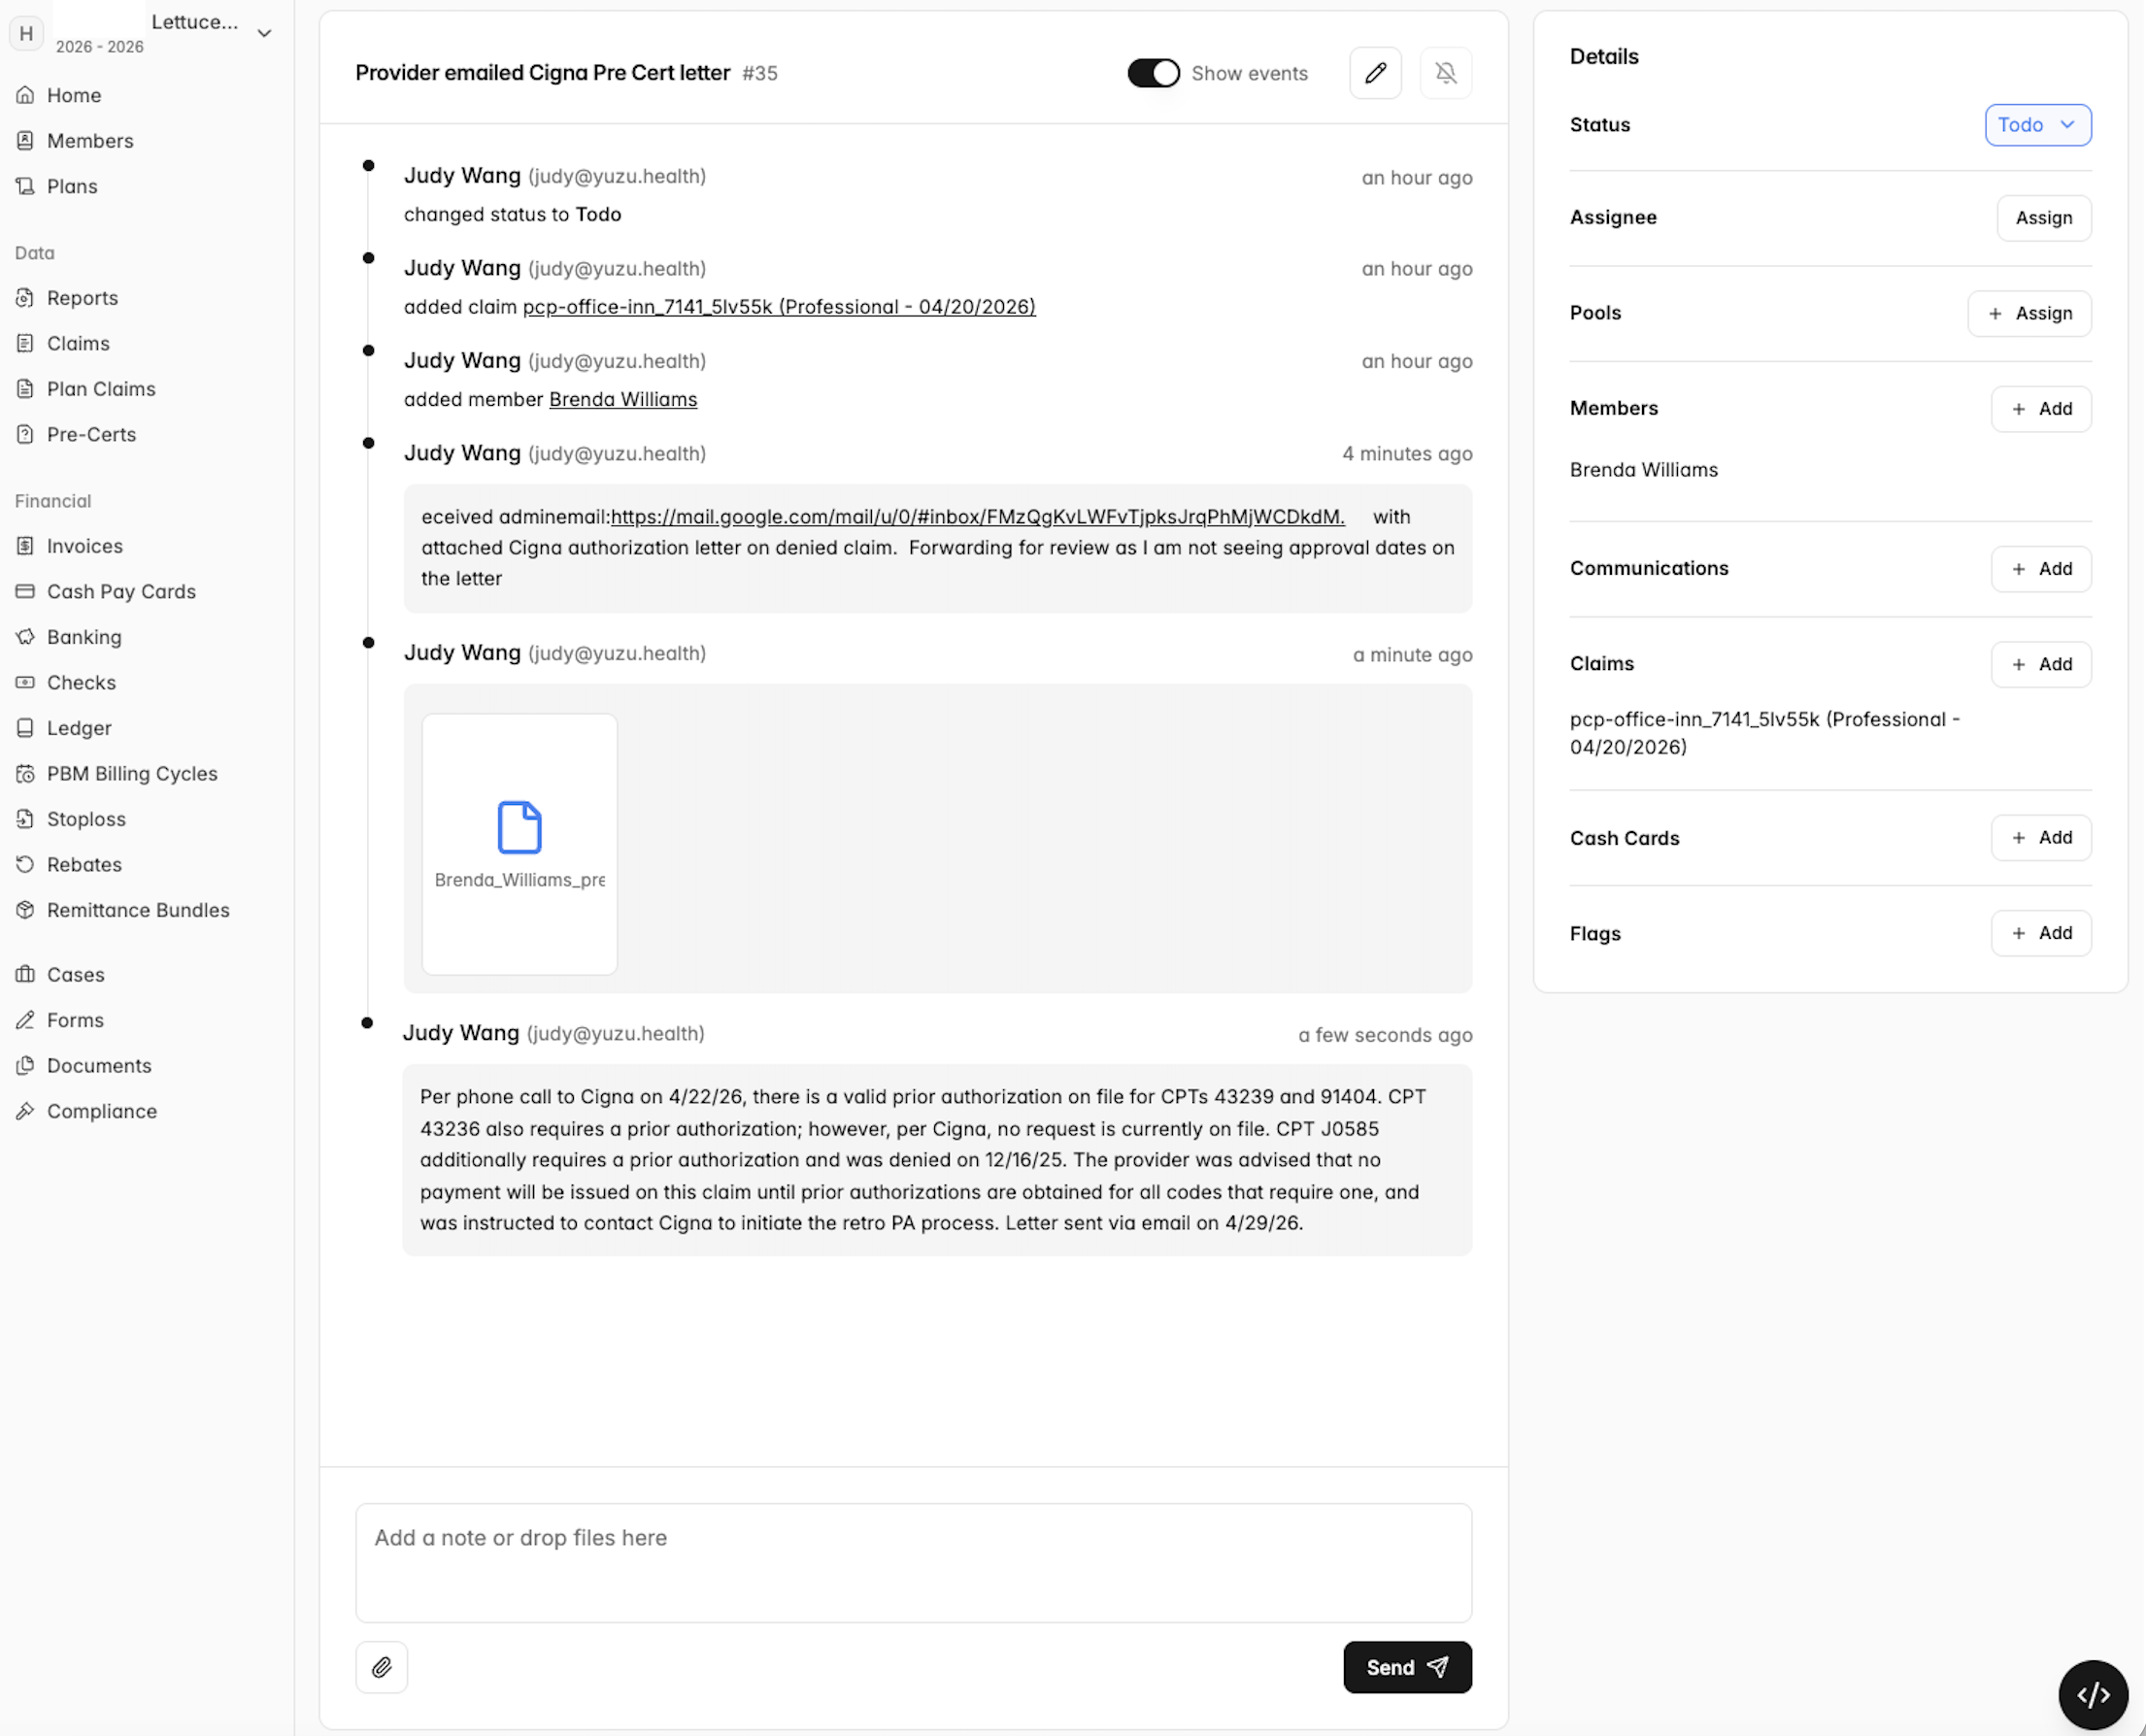Add a cash card in Details
This screenshot has height=1736, width=2146.
[x=2040, y=838]
